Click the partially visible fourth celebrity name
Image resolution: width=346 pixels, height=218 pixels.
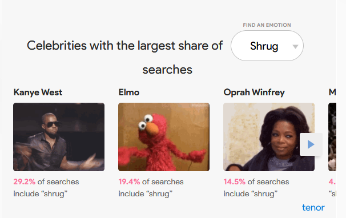click(332, 92)
